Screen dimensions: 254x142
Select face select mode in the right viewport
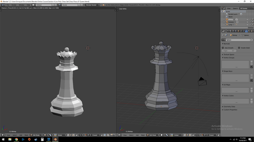190,135
